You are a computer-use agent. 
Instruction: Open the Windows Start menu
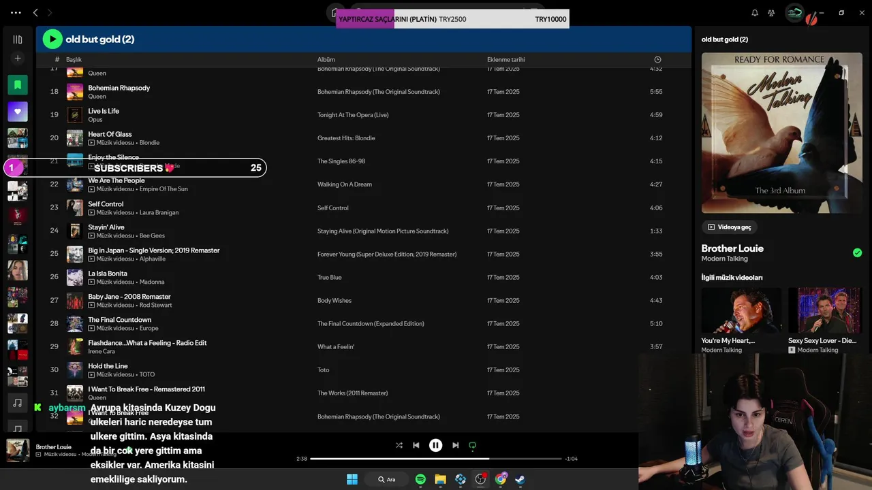point(352,479)
